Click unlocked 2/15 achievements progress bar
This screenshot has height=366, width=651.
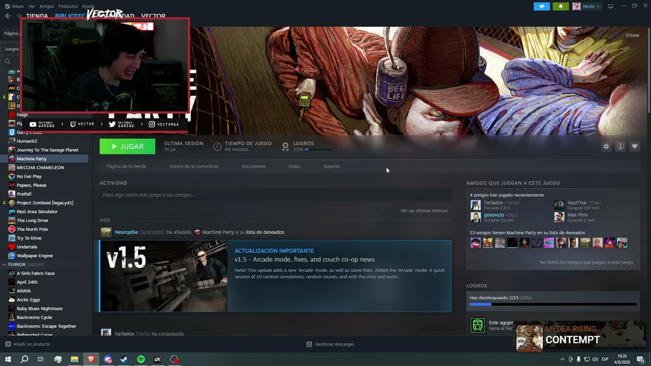pos(553,304)
